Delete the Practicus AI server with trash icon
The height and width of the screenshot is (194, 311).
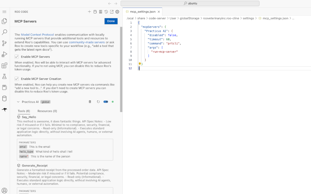90,102
